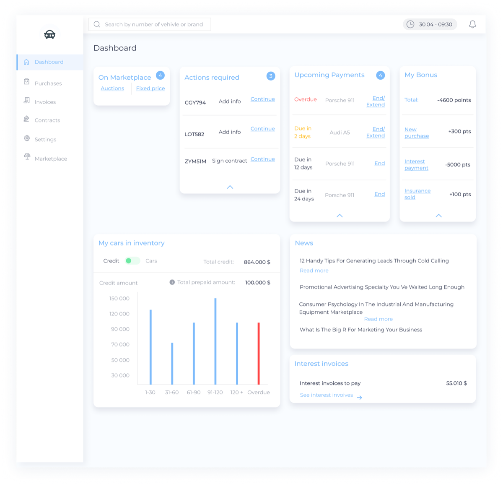Click the 55.010 $ interest invoices amount
The width and height of the screenshot is (503, 484).
(x=456, y=383)
